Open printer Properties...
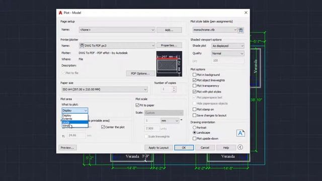322x181 pixels. click(x=169, y=45)
